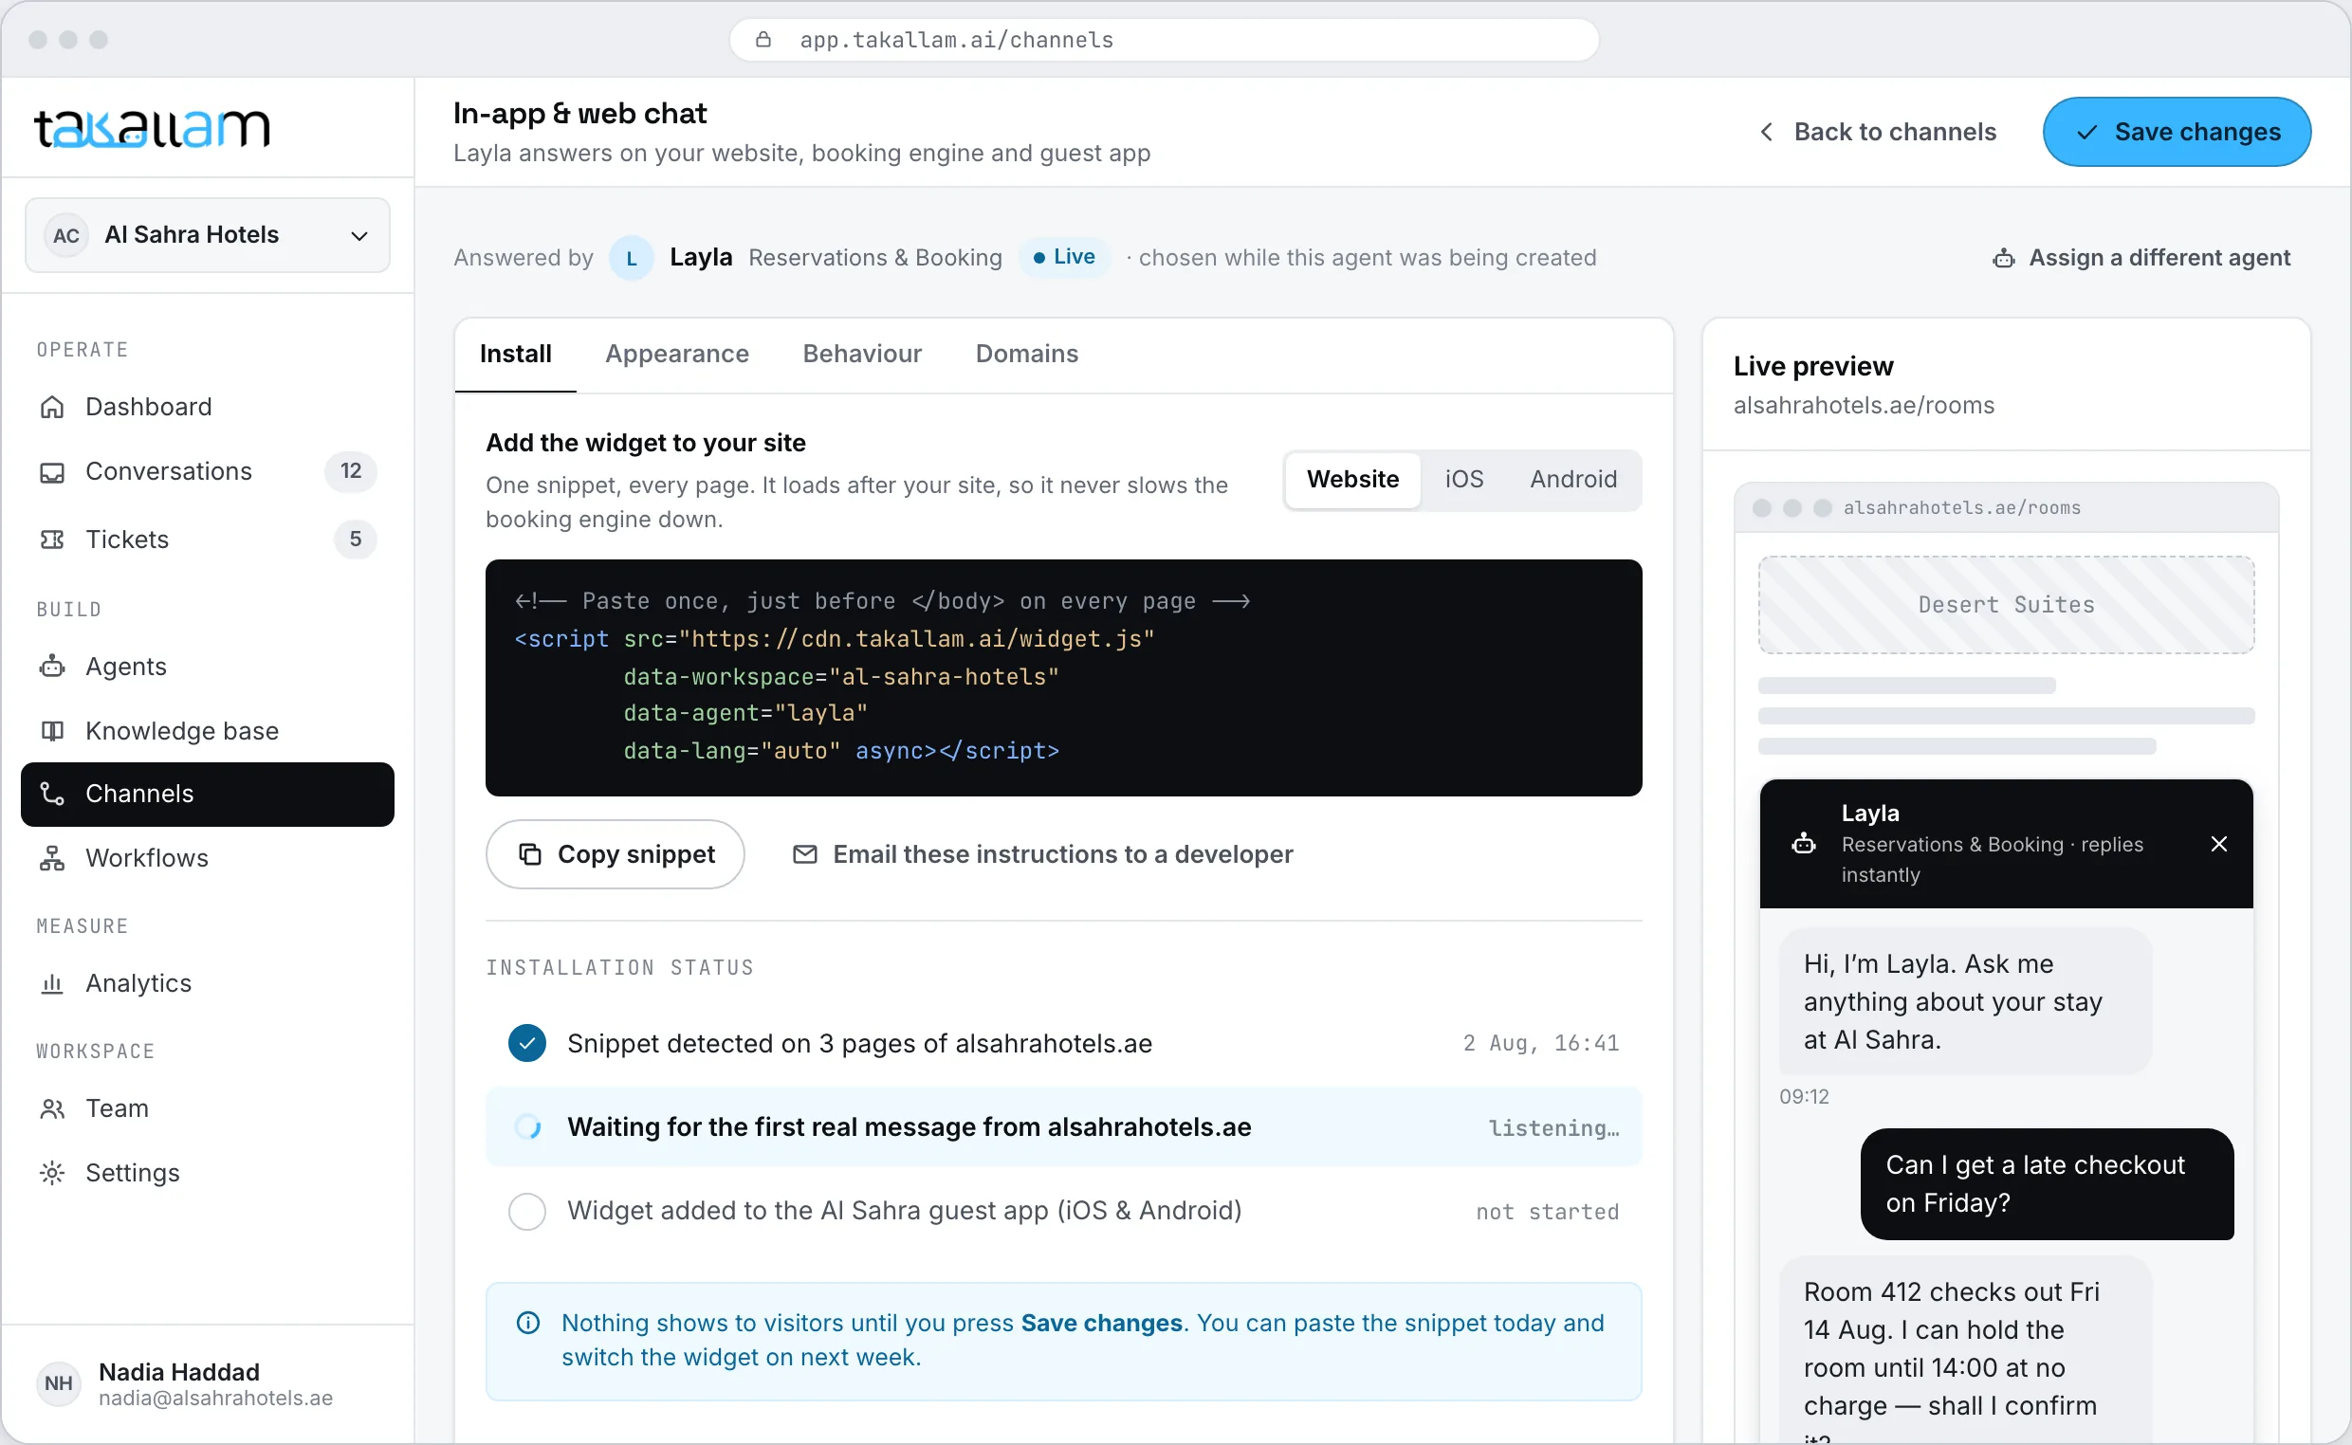
Task: Open the Dashboard home icon
Action: (x=51, y=407)
